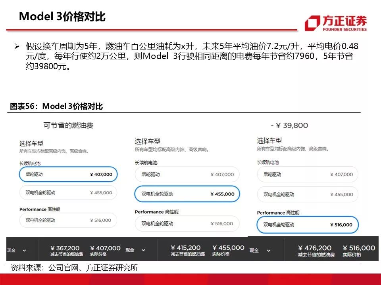Click the - ¥39,800 savings amount
This screenshot has width=381, height=285.
(289, 125)
